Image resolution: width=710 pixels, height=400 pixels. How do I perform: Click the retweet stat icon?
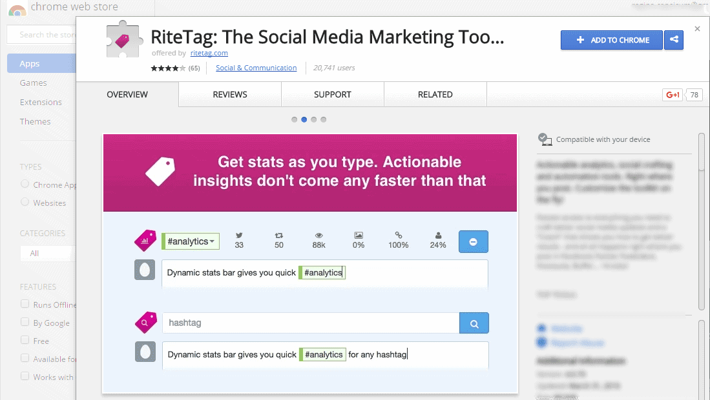279,235
